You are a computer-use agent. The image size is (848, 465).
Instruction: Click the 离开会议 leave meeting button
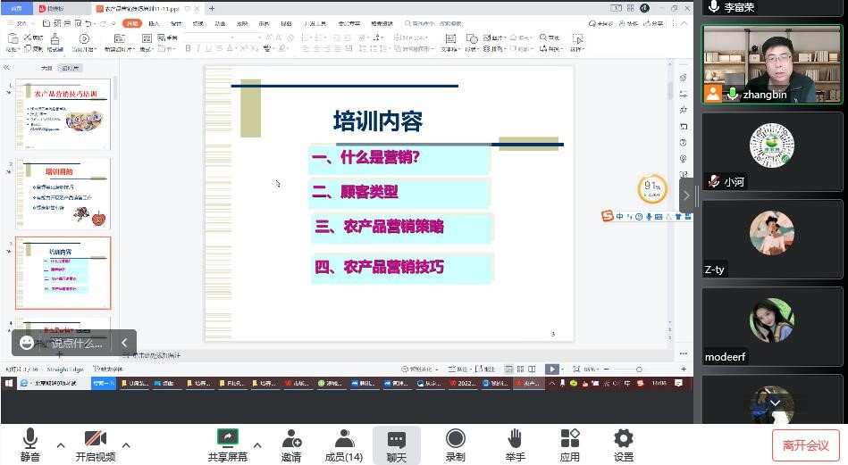coord(805,445)
